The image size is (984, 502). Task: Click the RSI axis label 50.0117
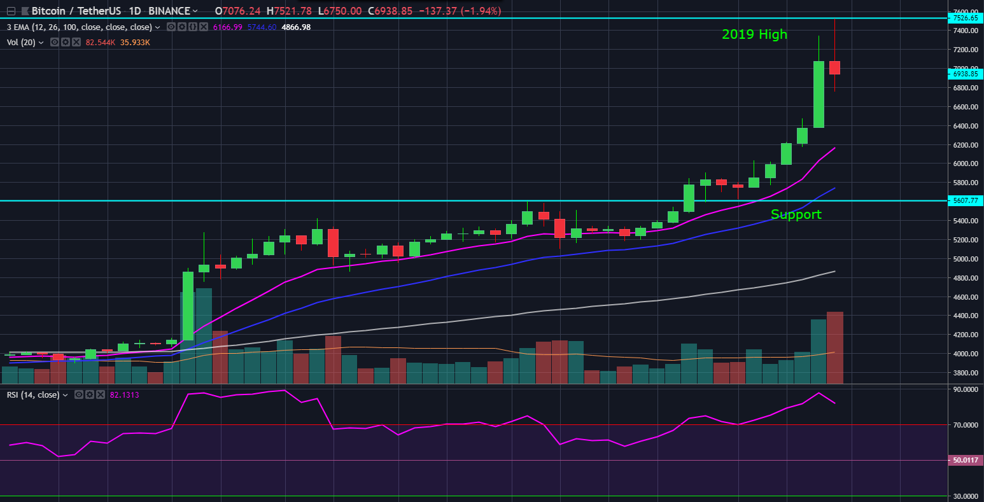tap(965, 460)
